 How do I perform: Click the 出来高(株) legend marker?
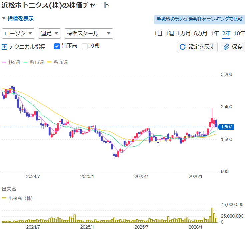(4, 198)
